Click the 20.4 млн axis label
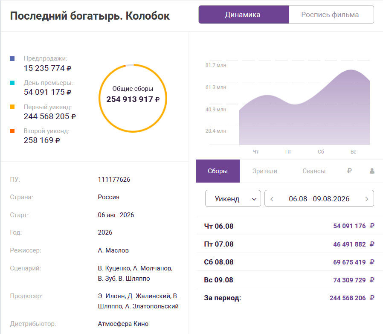 coord(216,131)
